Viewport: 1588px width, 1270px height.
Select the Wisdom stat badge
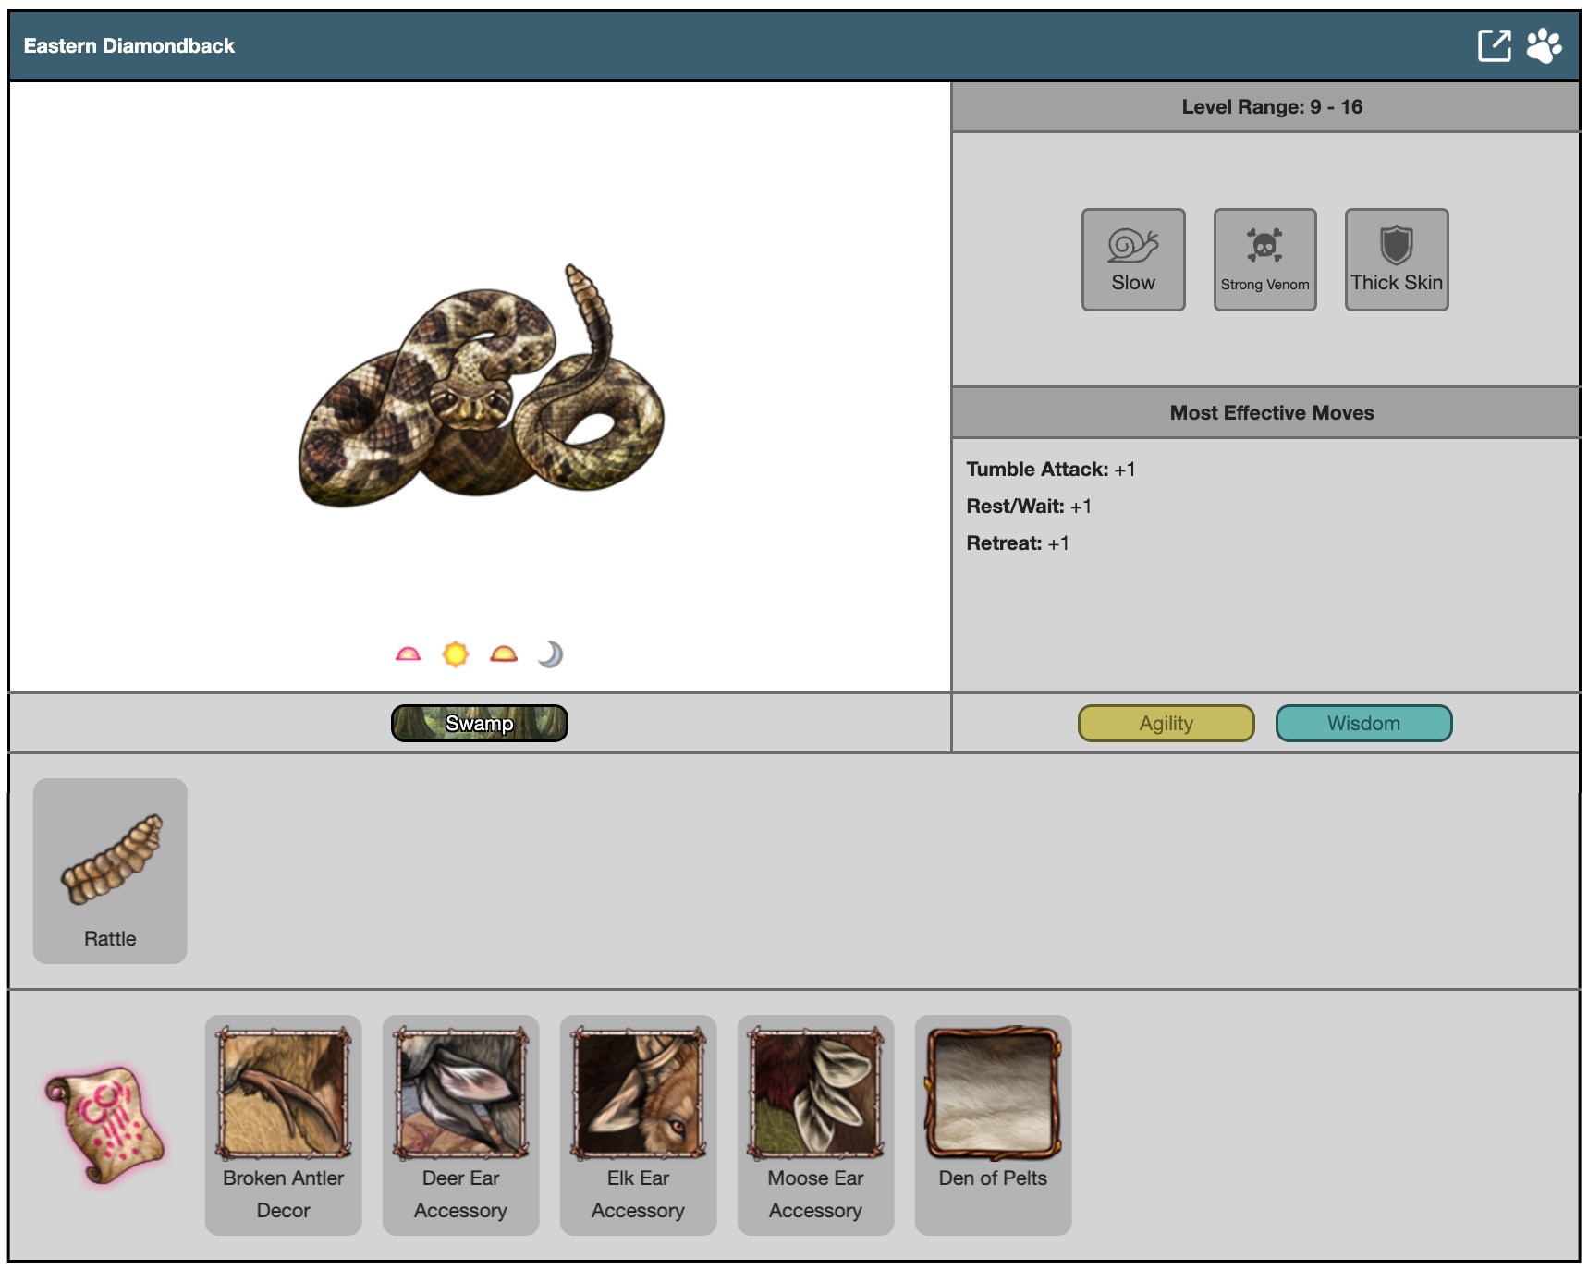point(1363,723)
